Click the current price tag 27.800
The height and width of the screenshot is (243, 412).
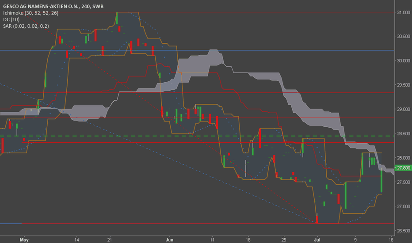coord(403,168)
